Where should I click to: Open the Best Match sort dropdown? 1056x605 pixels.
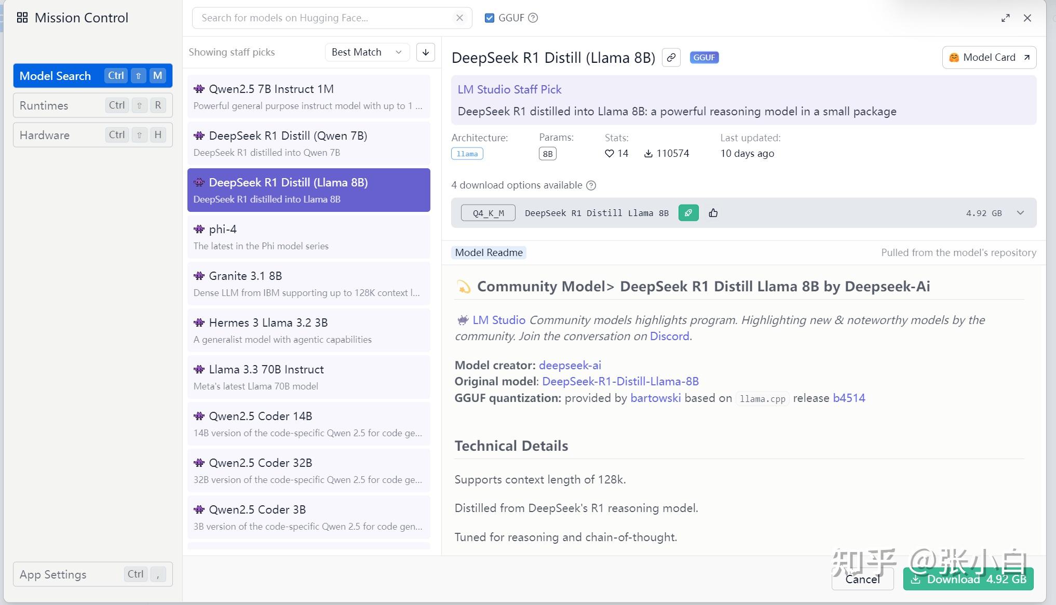[x=367, y=52]
